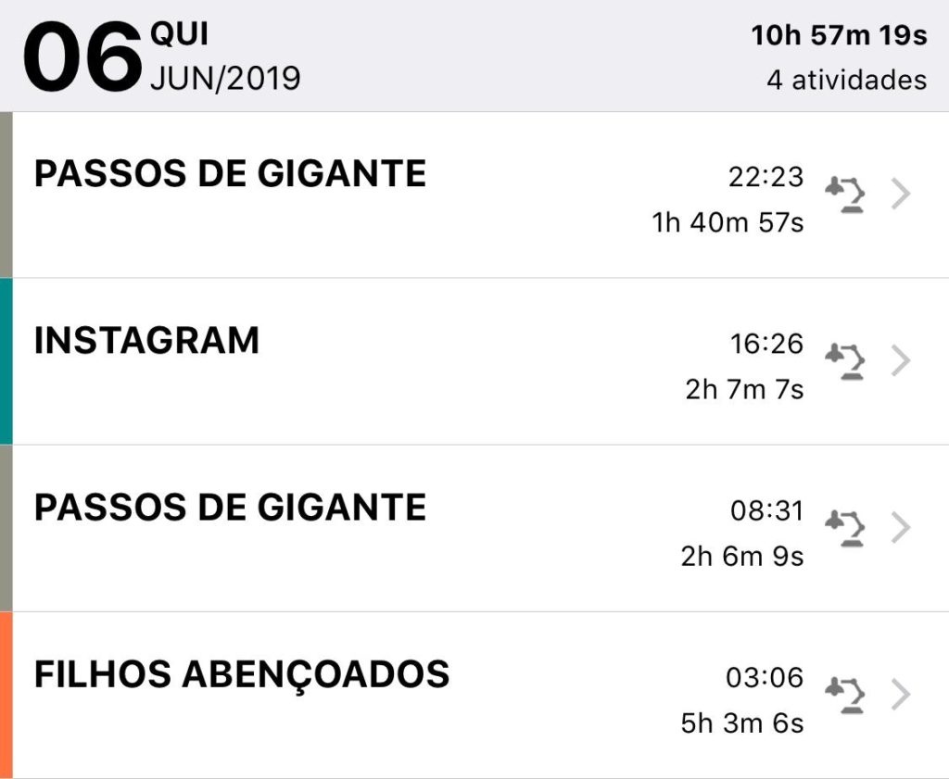Select the orange color bar beside Filhos Abençoados
The width and height of the screenshot is (949, 779).
[x=6, y=696]
